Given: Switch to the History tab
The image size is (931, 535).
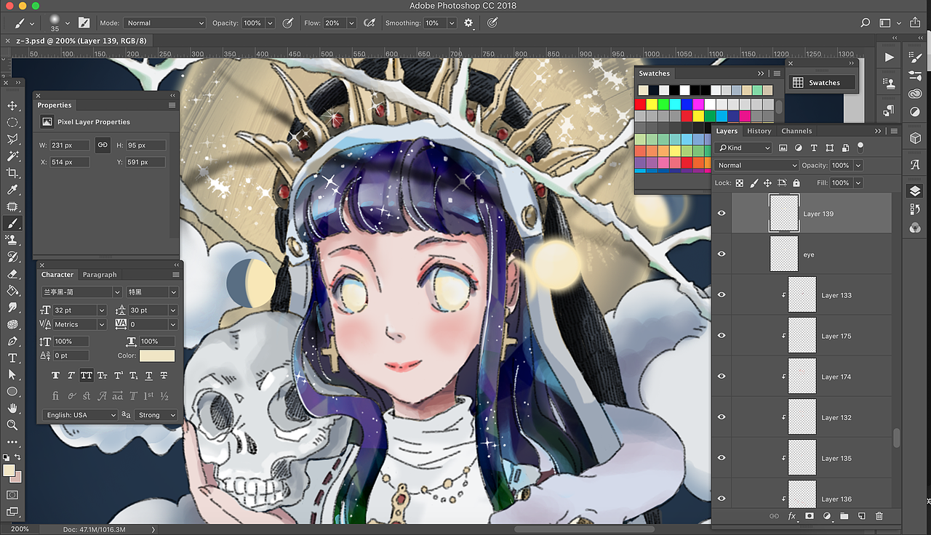Looking at the screenshot, I should pos(759,131).
